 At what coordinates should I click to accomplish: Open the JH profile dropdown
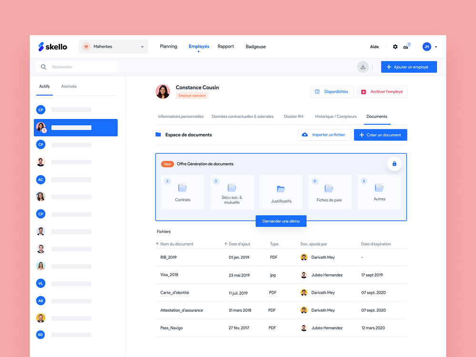(x=429, y=46)
